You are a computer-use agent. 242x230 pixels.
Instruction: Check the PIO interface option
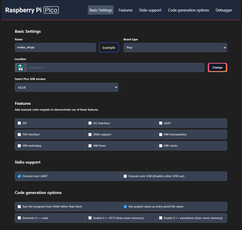tap(19, 134)
